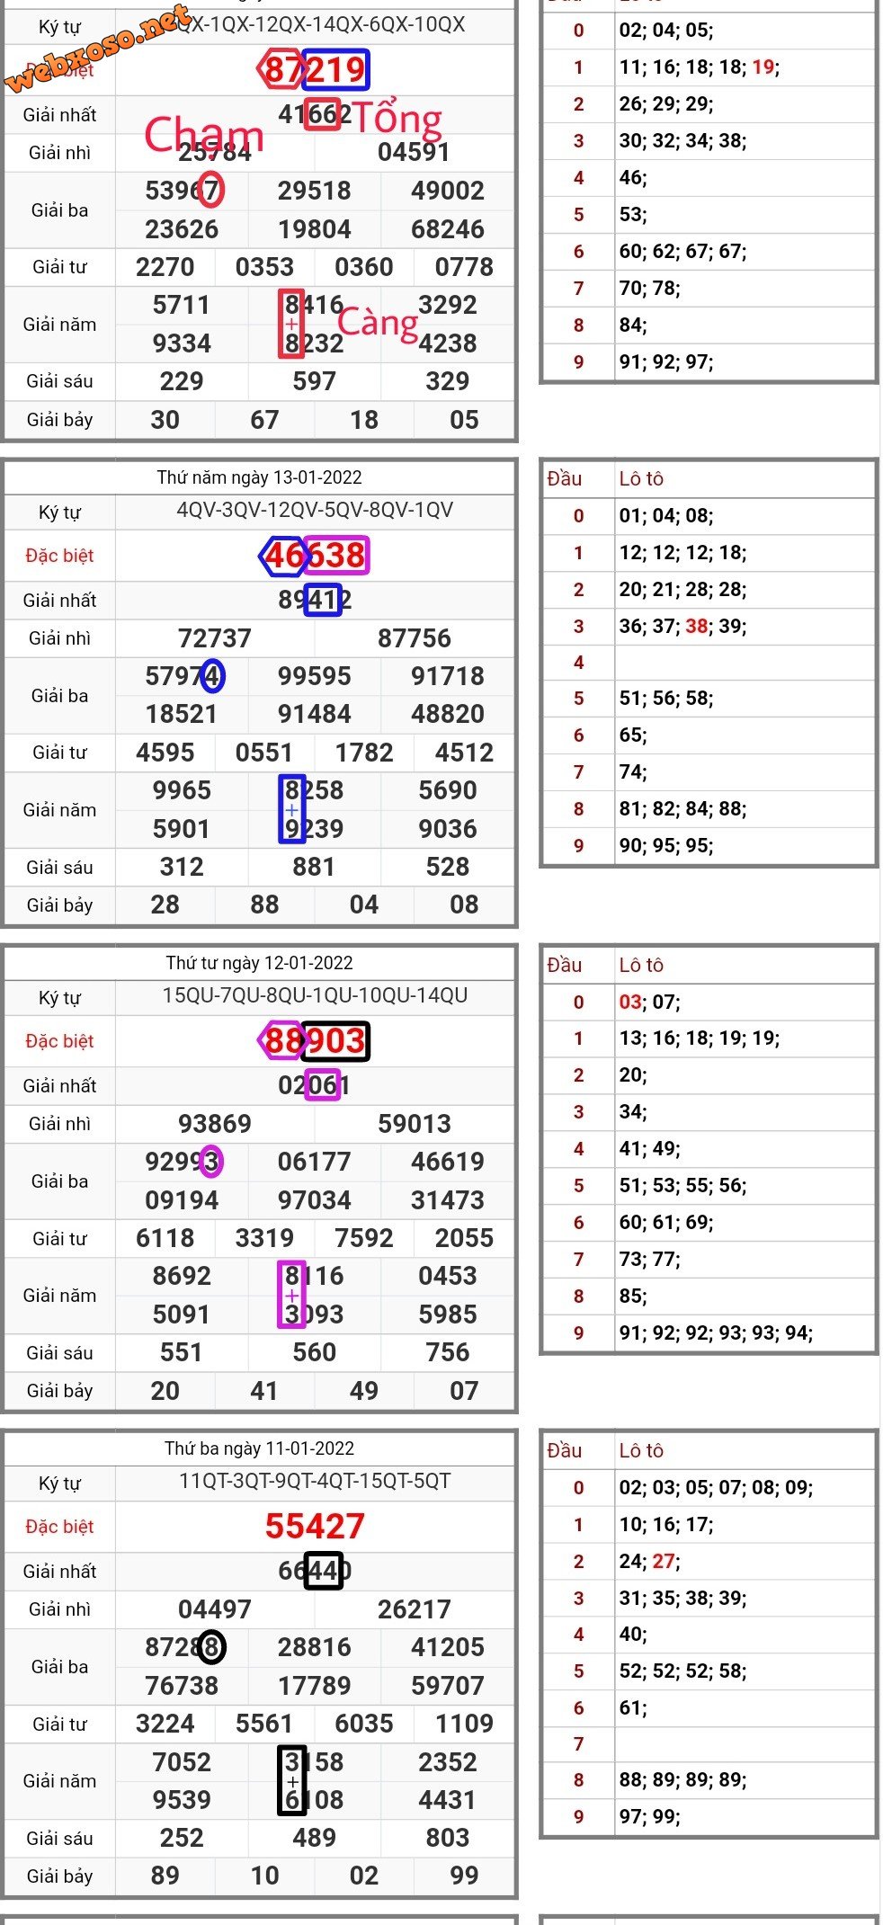Select the second prize number 26217

coord(414,1609)
